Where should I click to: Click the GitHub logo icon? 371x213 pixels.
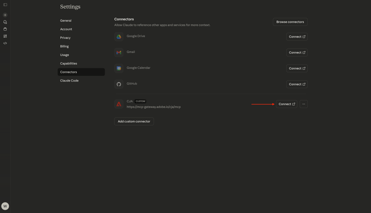pos(119,84)
